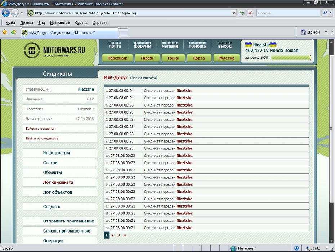Open a new blank tab

[123, 33]
